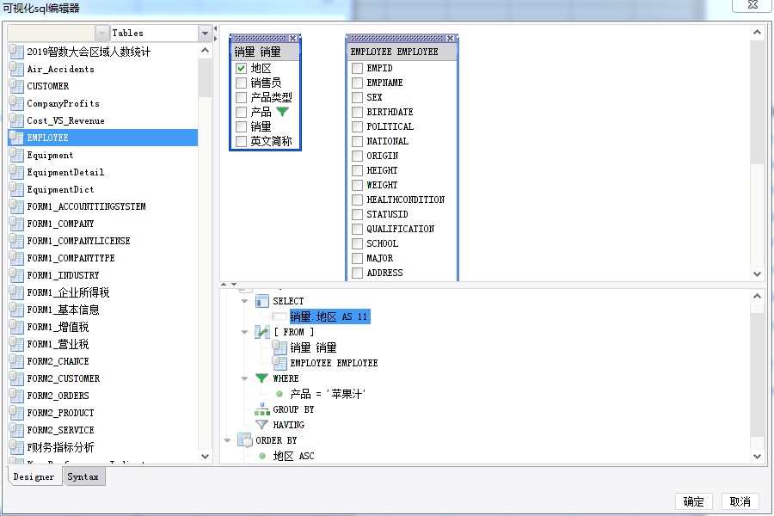The height and width of the screenshot is (516, 774).
Task: Switch to the Designer tab
Action: coord(34,476)
